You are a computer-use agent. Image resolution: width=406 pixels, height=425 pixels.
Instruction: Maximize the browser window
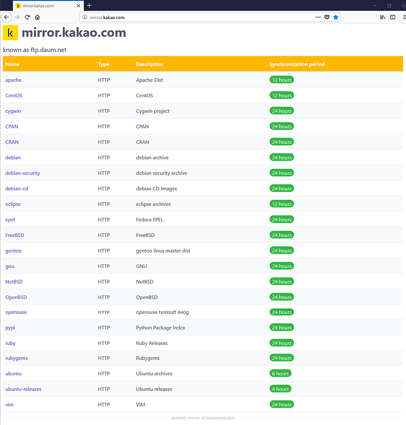tap(389, 5)
